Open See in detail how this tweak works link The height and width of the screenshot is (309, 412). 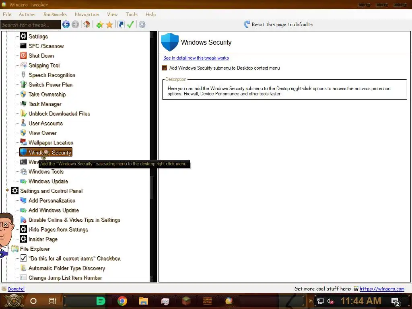(x=196, y=58)
